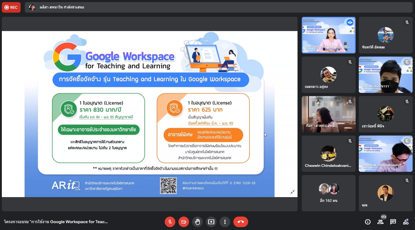Select the Aphirak Thitinaruemit video tile

[x=385, y=154]
